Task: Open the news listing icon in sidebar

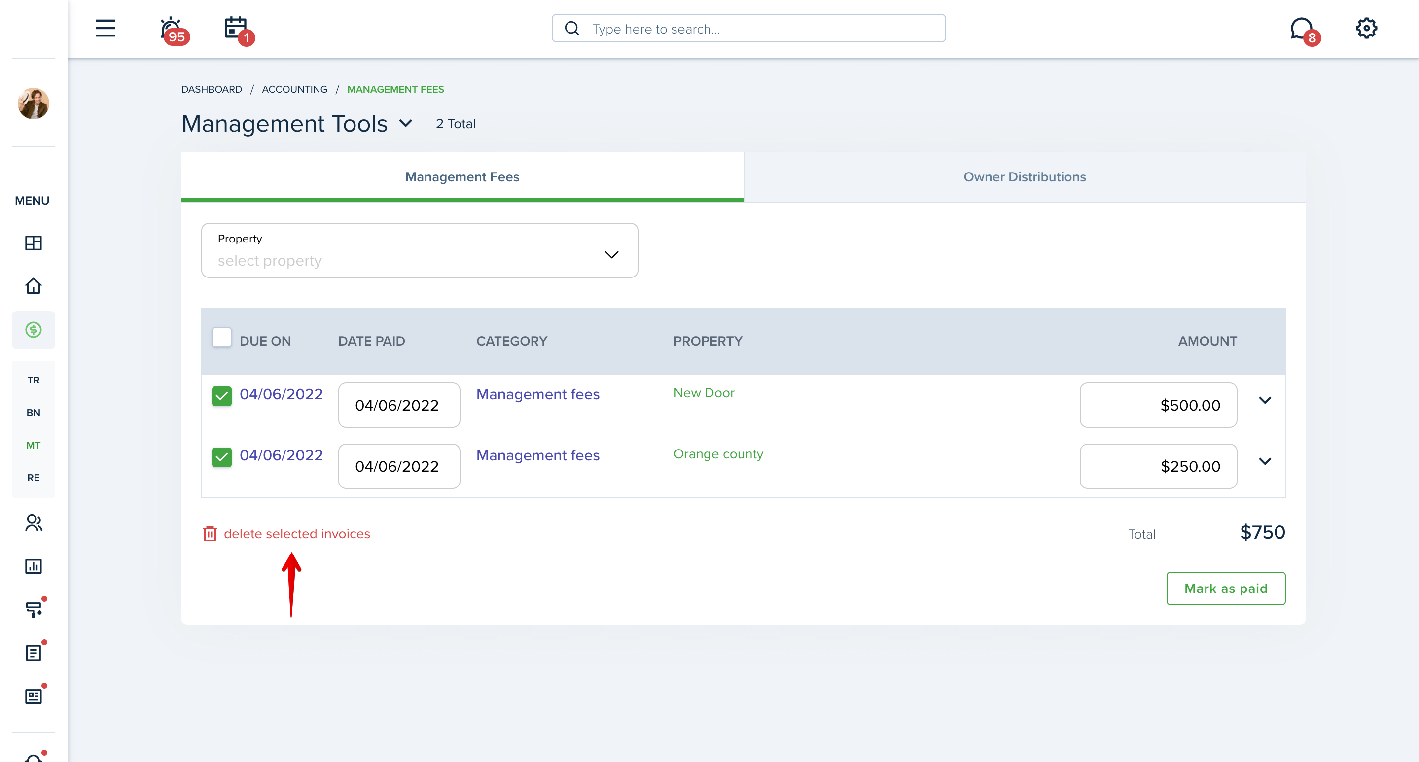Action: click(x=34, y=696)
